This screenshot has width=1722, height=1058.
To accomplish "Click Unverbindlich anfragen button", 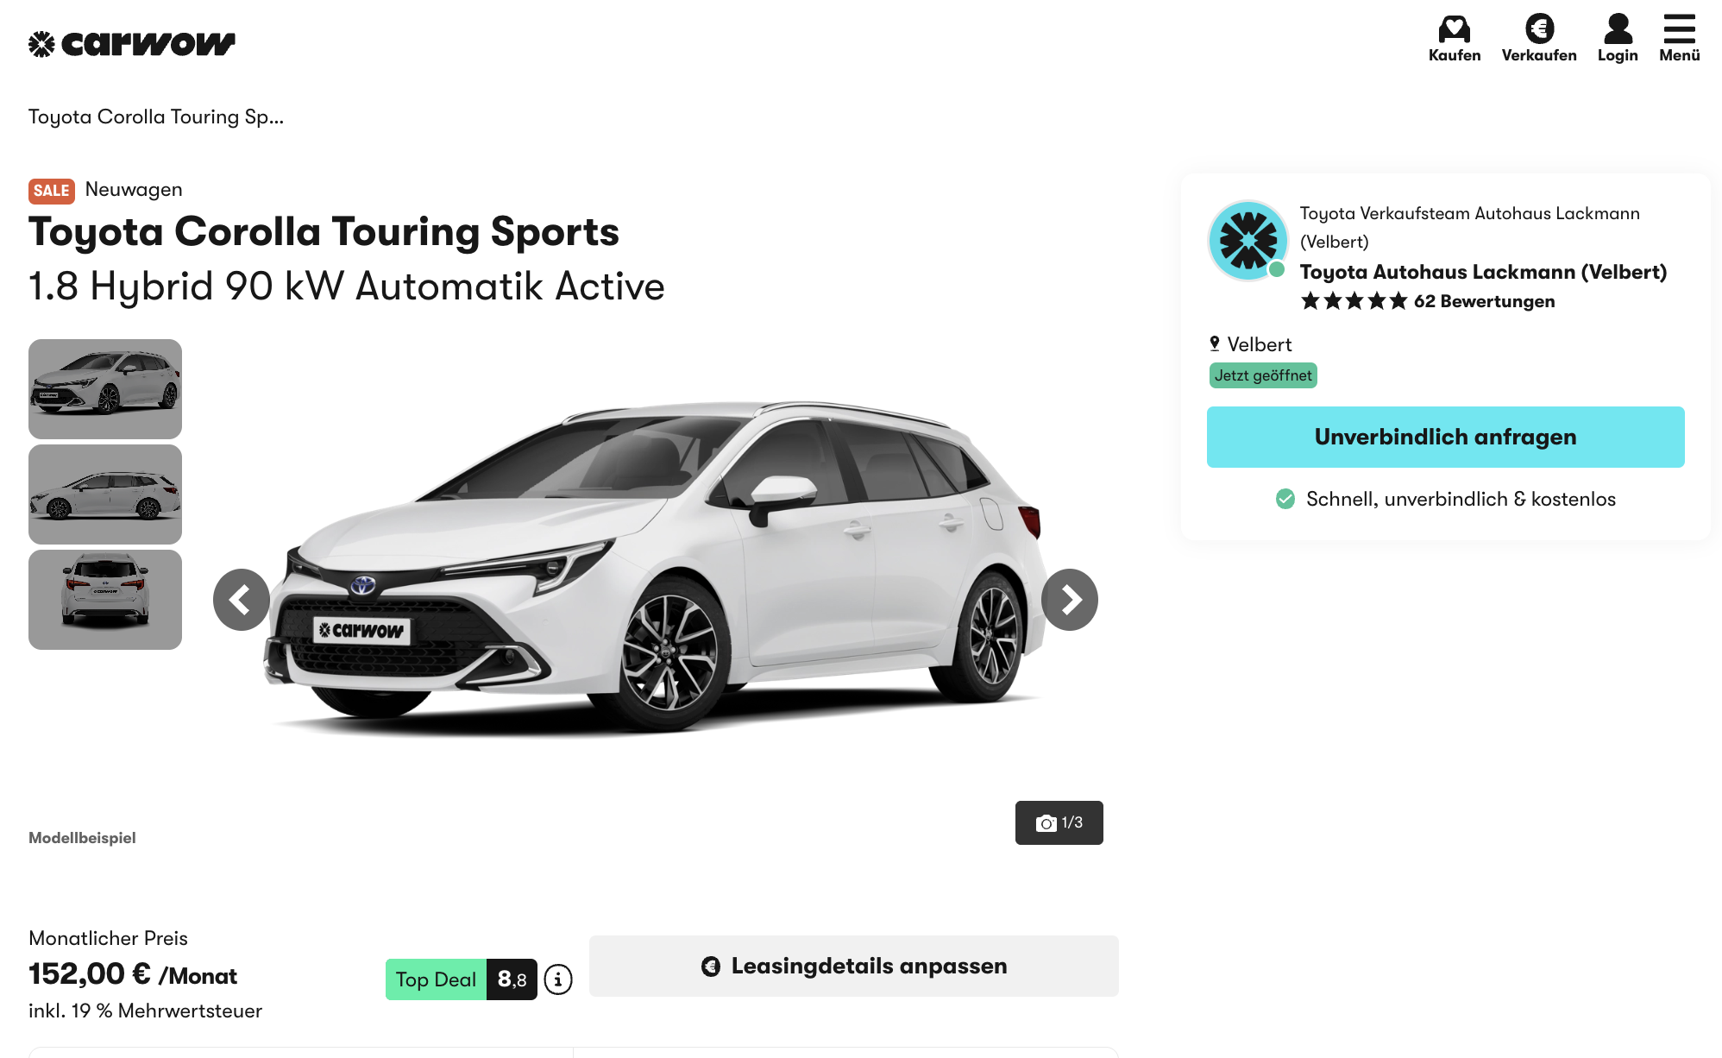I will (1446, 438).
